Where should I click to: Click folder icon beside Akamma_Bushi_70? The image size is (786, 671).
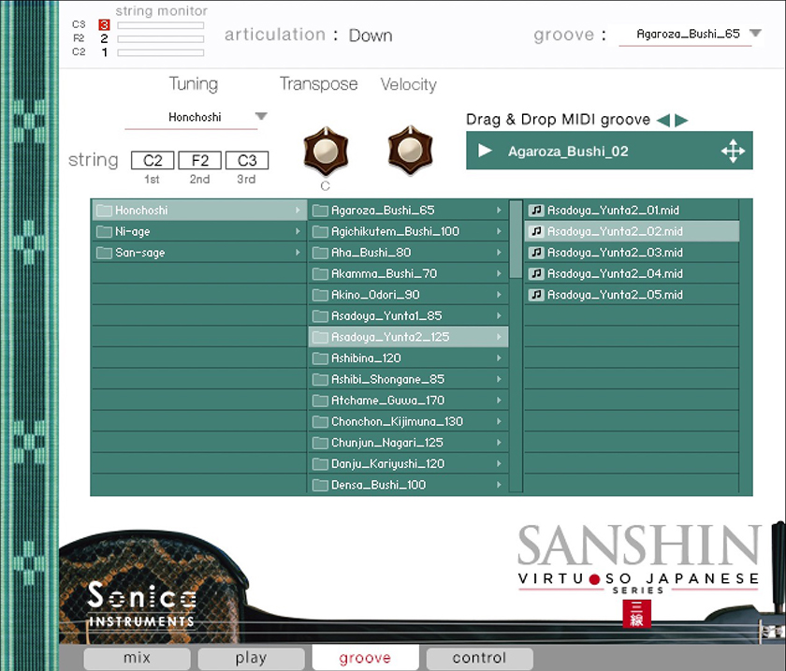320,274
